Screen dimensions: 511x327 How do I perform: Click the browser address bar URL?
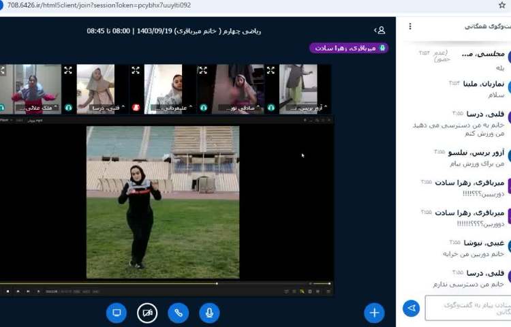click(x=99, y=5)
